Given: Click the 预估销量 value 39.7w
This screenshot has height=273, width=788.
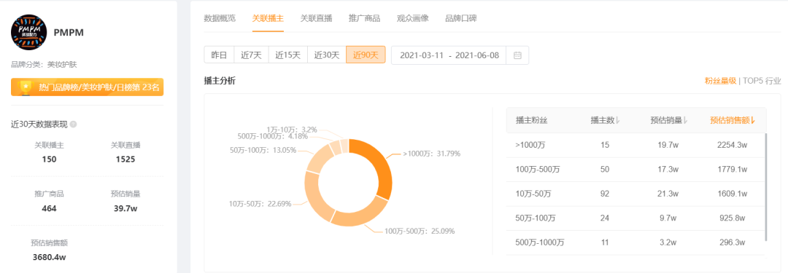Looking at the screenshot, I should point(125,208).
